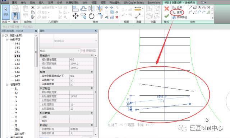This screenshot has height=138, width=230.
Task: Open the Architecture (建筑) ribbon tab
Action: [14, 3]
